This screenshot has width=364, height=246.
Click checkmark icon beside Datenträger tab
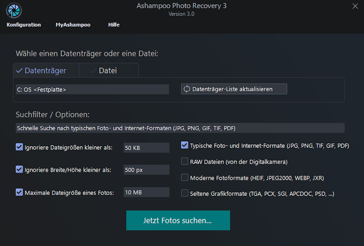(x=20, y=71)
